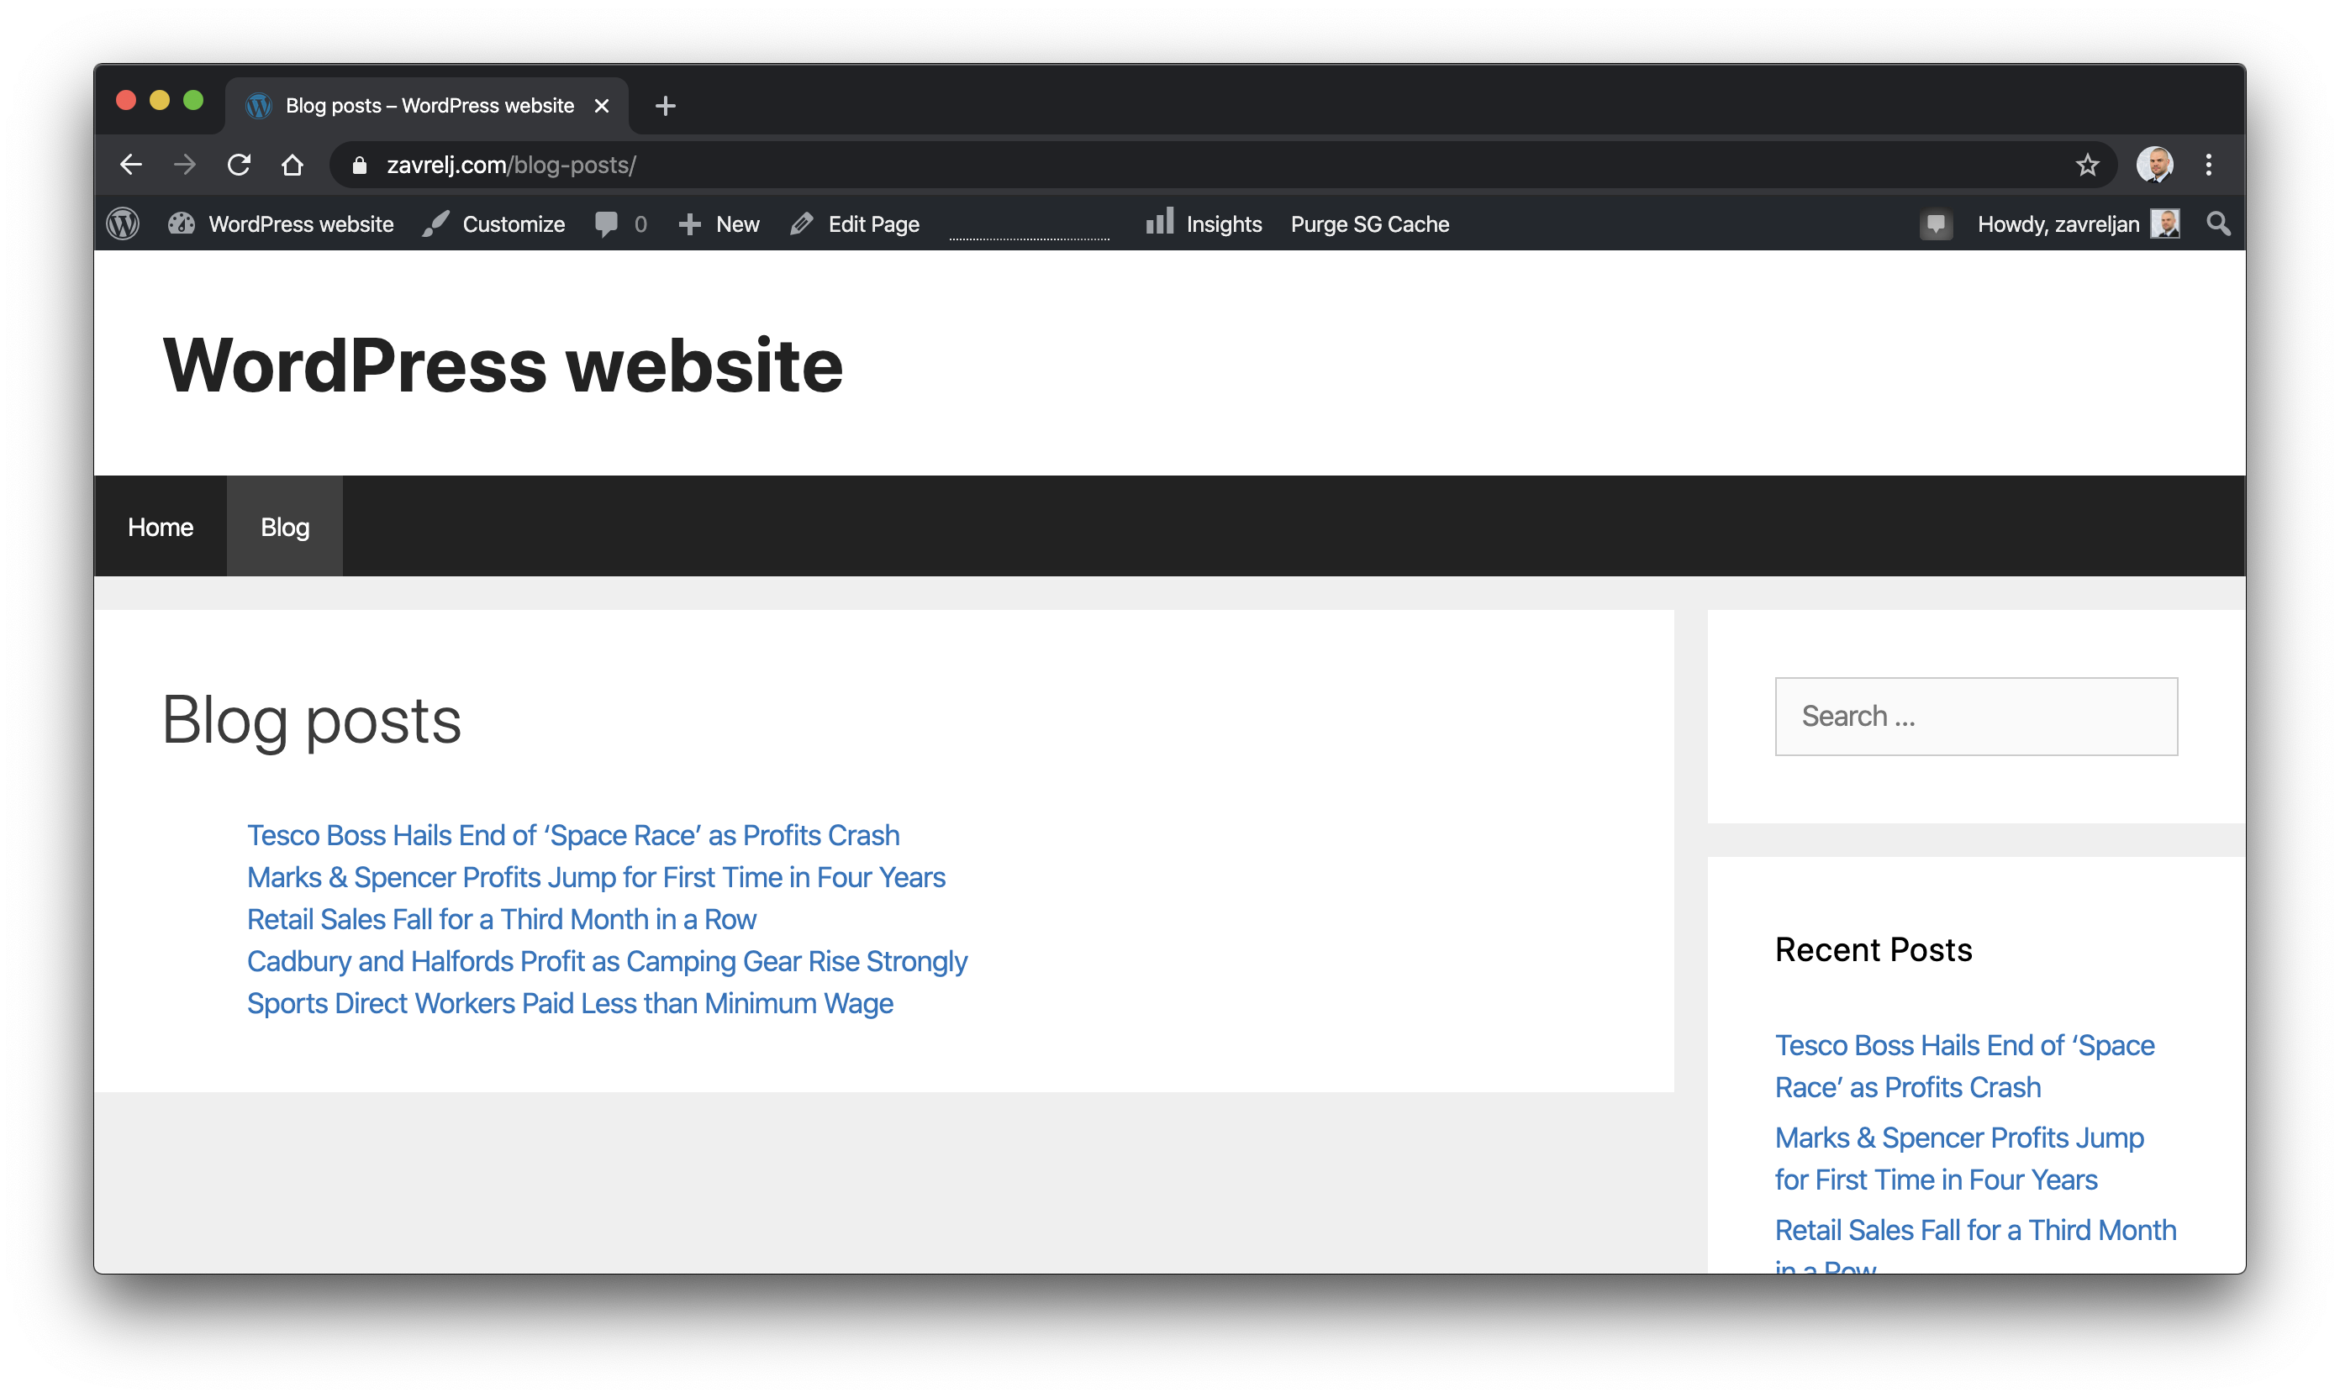2340x1398 pixels.
Task: Click the notification bubble icon near Howdy
Action: [x=1935, y=223]
